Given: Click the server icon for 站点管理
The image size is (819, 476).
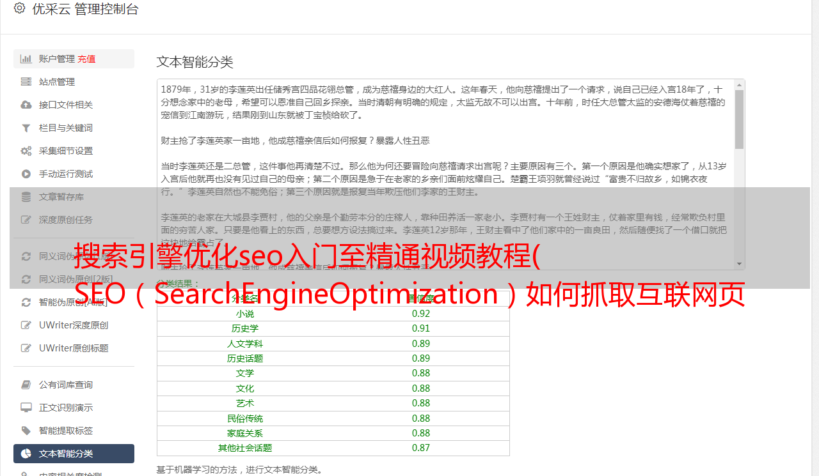Looking at the screenshot, I should [26, 82].
